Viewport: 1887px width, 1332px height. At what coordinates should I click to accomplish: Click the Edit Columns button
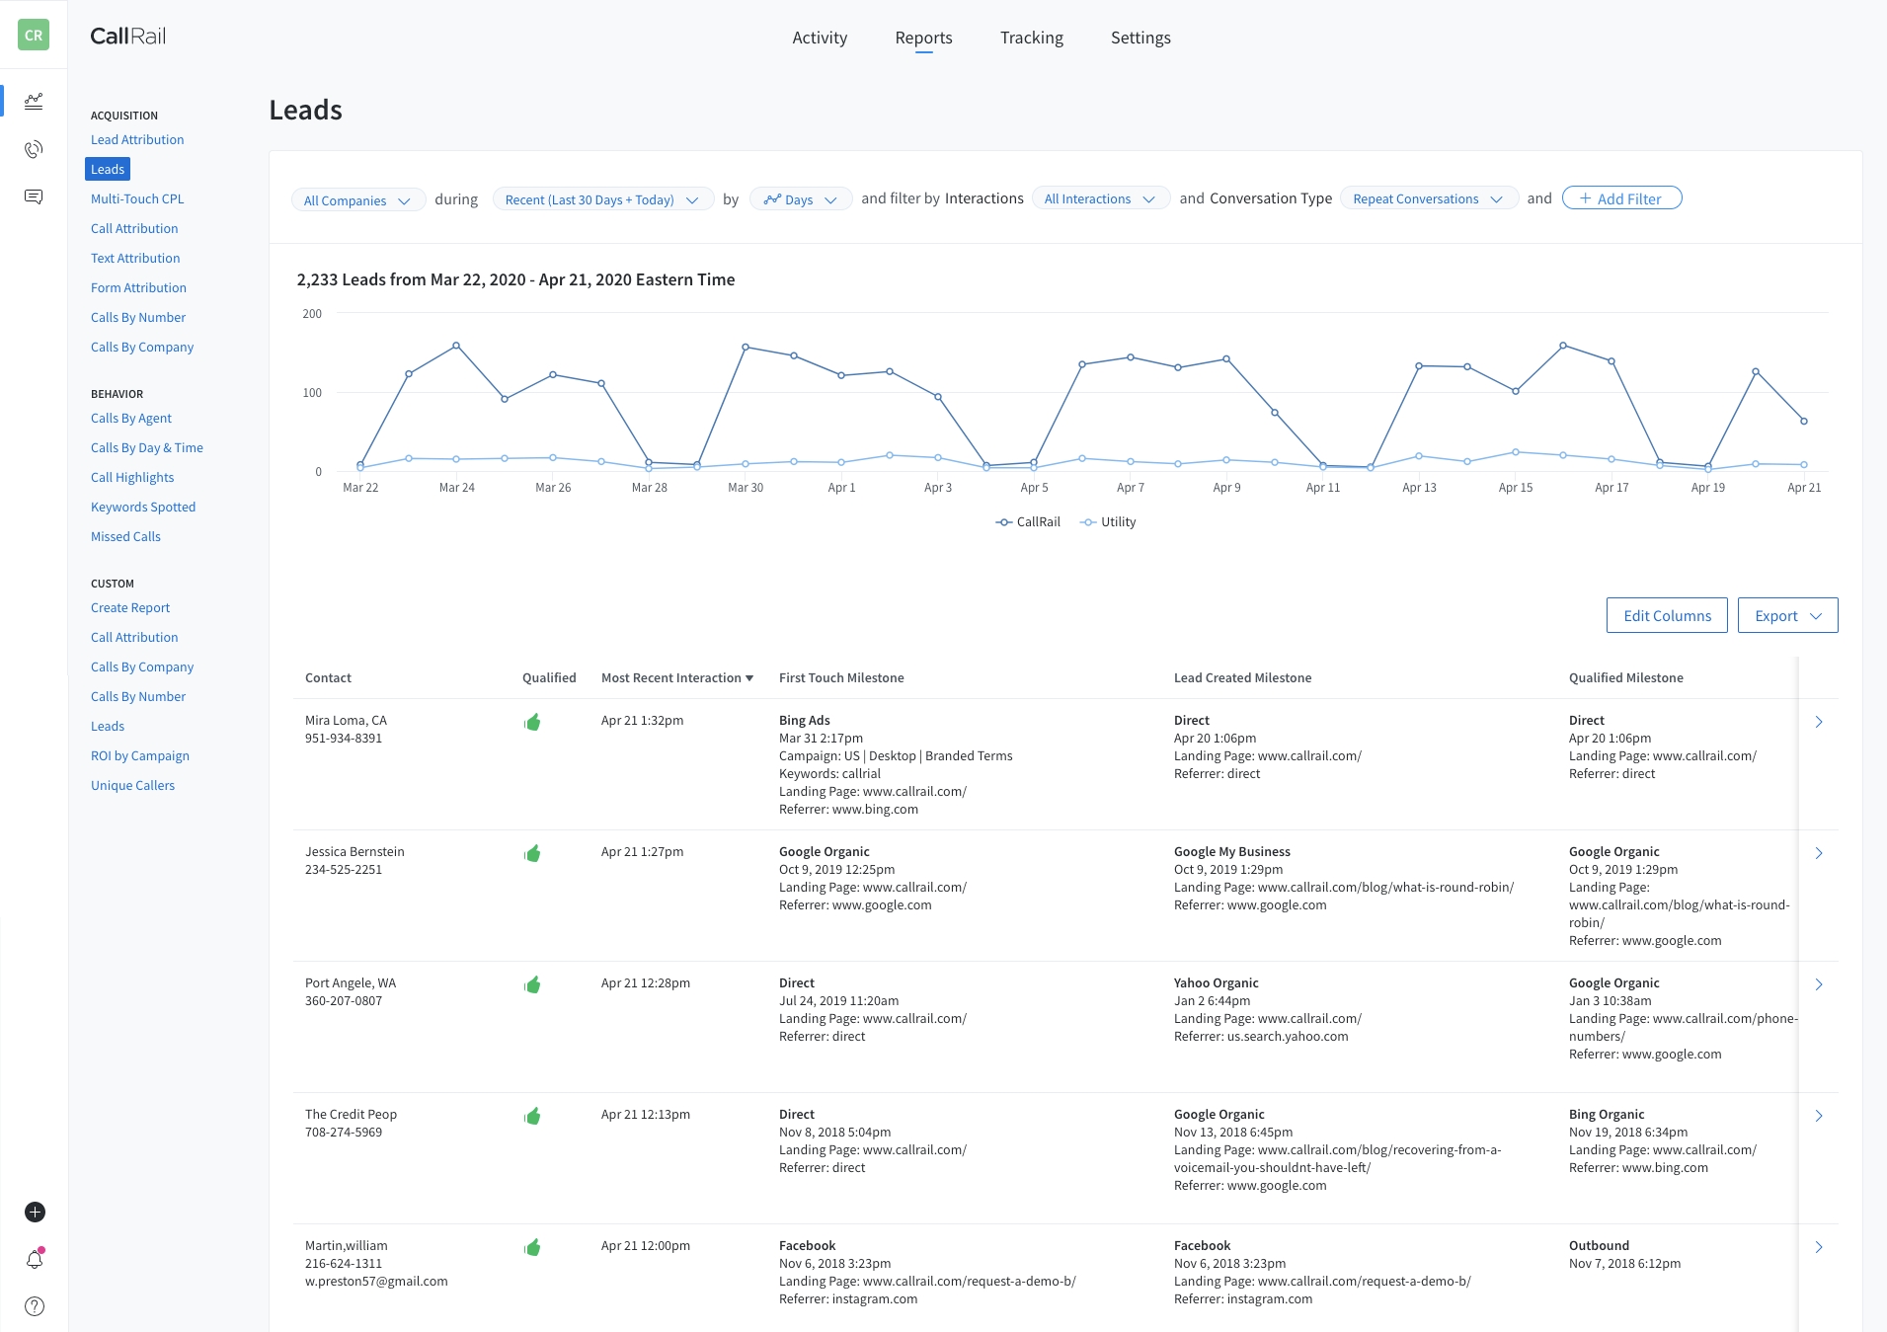coord(1666,615)
